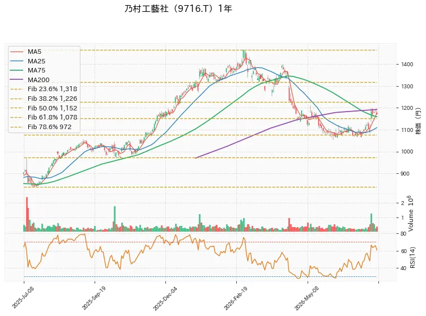
Task: Click the MA75 legend entry
Action: (x=28, y=70)
